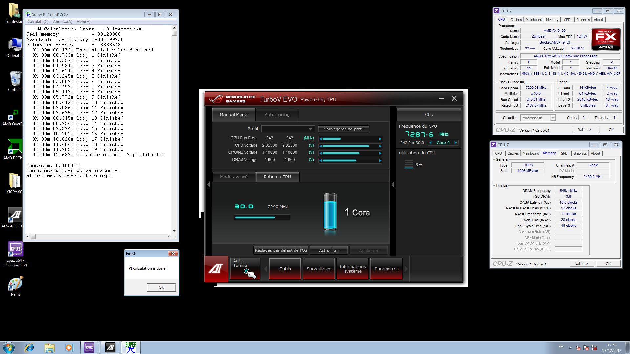The width and height of the screenshot is (630, 354).
Task: Show hidden system tray icons
Action: 570,348
